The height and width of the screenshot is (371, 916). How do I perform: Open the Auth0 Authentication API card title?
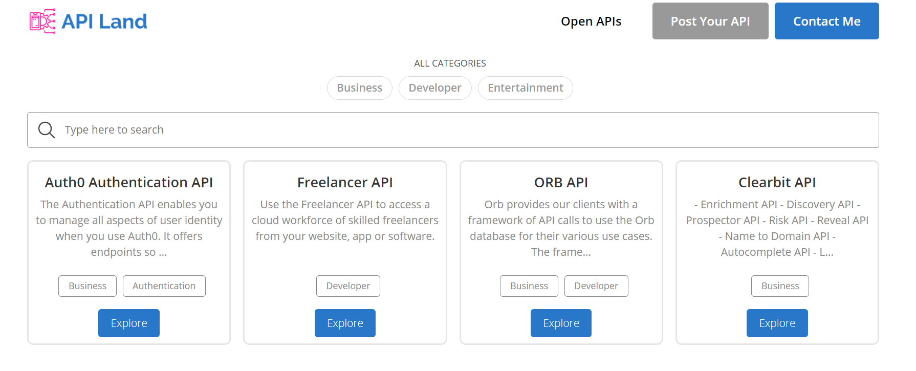click(x=129, y=182)
